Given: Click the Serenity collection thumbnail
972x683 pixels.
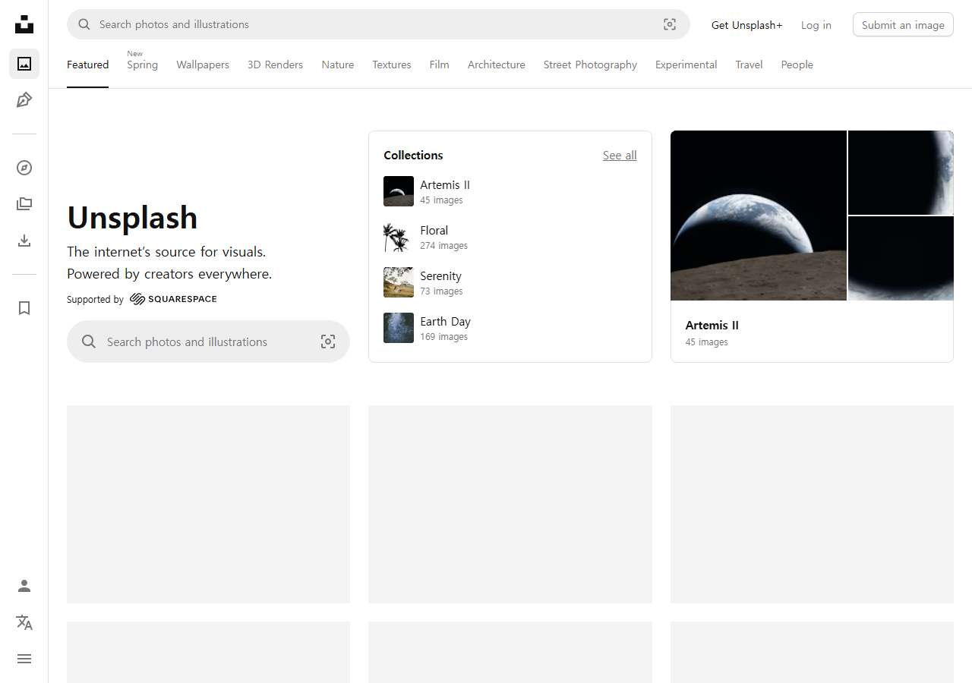Looking at the screenshot, I should 399,282.
